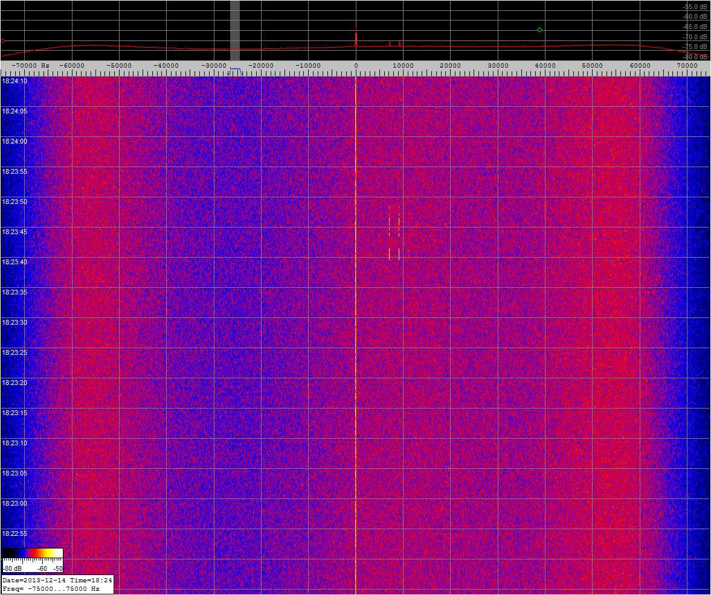Image resolution: width=711 pixels, height=595 pixels.
Task: Click the 0 Hz label on frequency scale
Action: 356,65
